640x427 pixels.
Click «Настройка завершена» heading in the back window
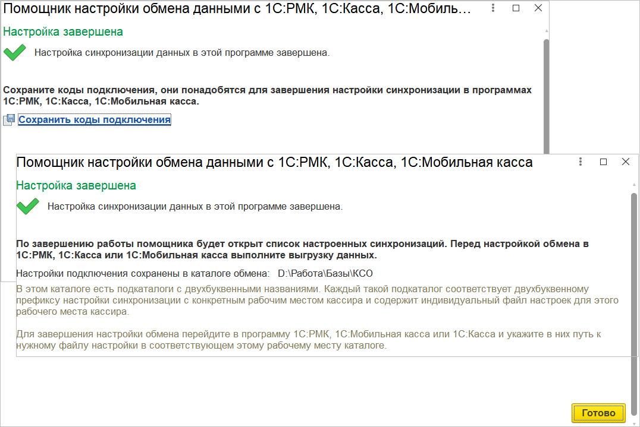point(63,31)
